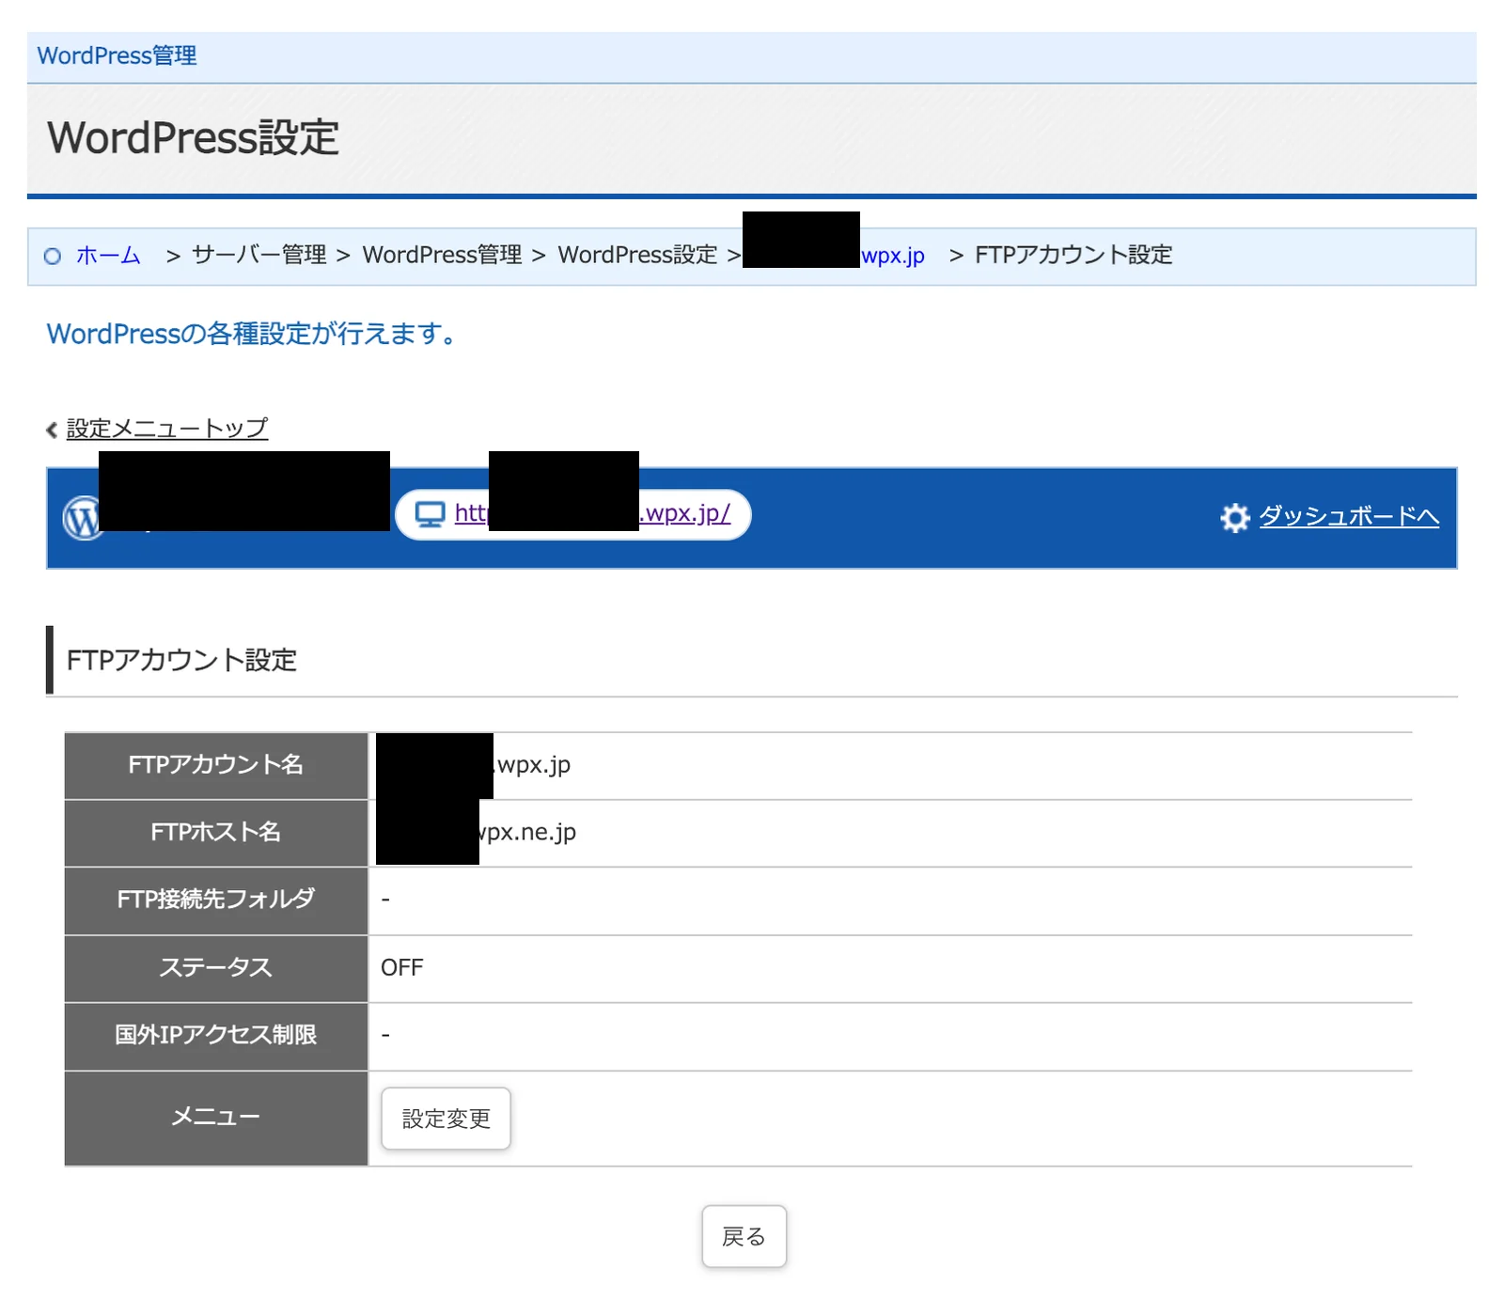Image resolution: width=1504 pixels, height=1315 pixels.
Task: Click the circle bullet icon before ホーム
Action: (x=53, y=256)
